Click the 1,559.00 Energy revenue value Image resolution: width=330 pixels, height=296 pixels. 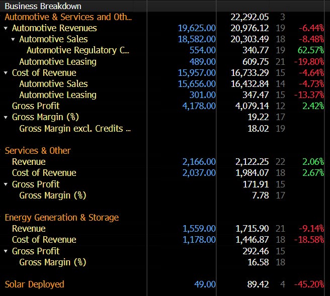(x=199, y=229)
